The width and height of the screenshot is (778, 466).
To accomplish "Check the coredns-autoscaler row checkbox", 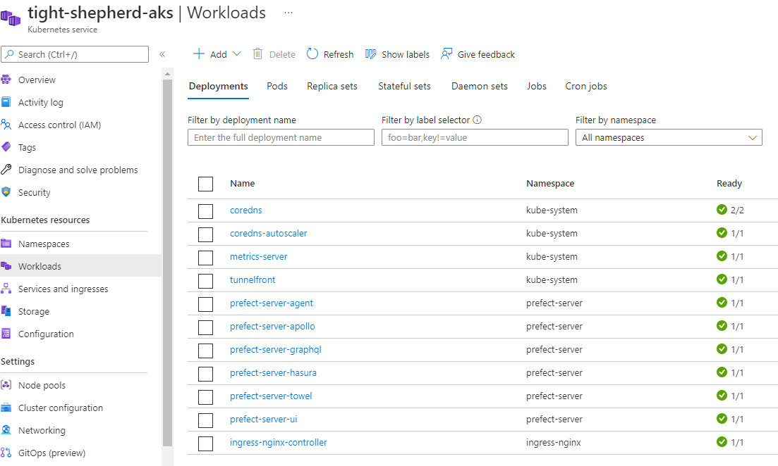I will point(205,234).
